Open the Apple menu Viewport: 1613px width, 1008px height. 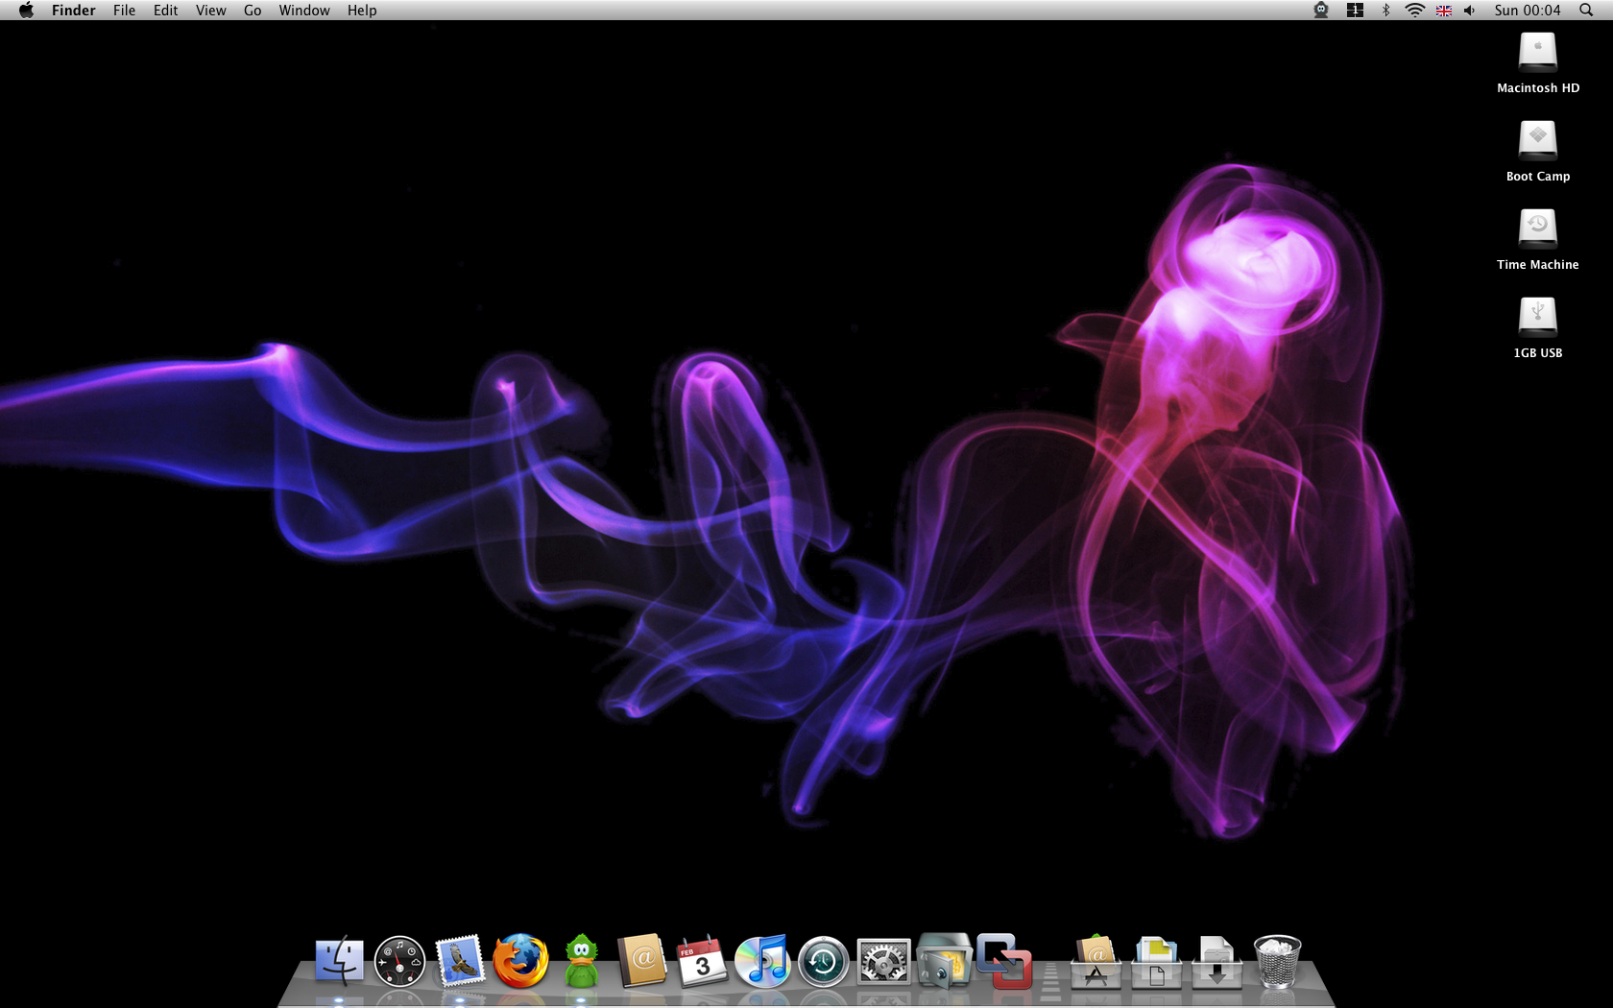[26, 10]
